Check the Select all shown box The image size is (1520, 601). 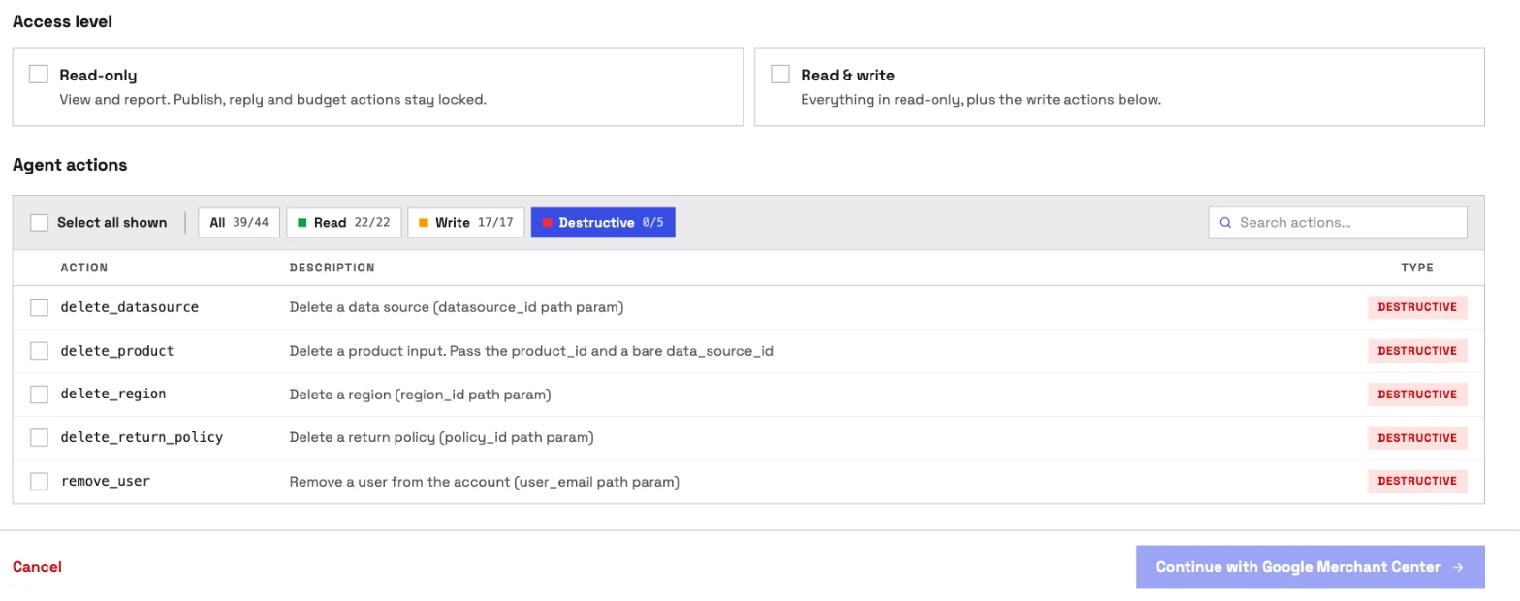[x=39, y=223]
